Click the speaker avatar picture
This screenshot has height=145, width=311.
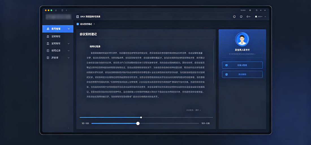(242, 39)
